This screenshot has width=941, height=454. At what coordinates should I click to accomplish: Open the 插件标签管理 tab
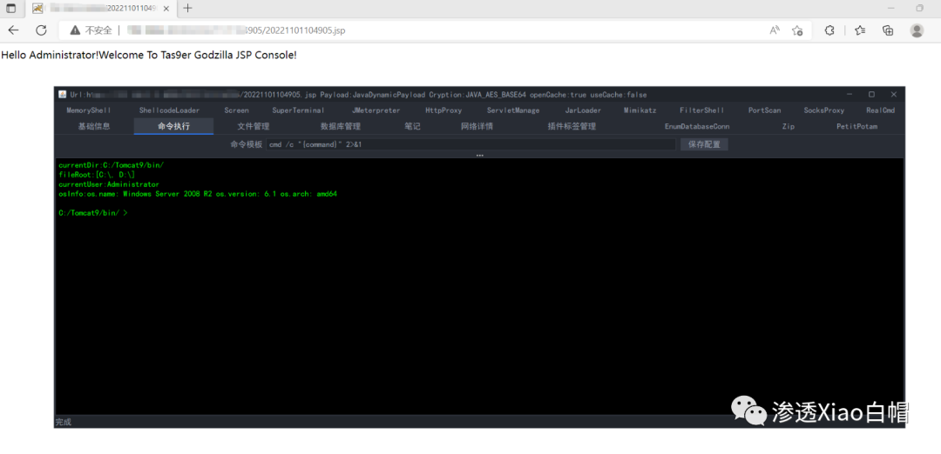tap(572, 126)
